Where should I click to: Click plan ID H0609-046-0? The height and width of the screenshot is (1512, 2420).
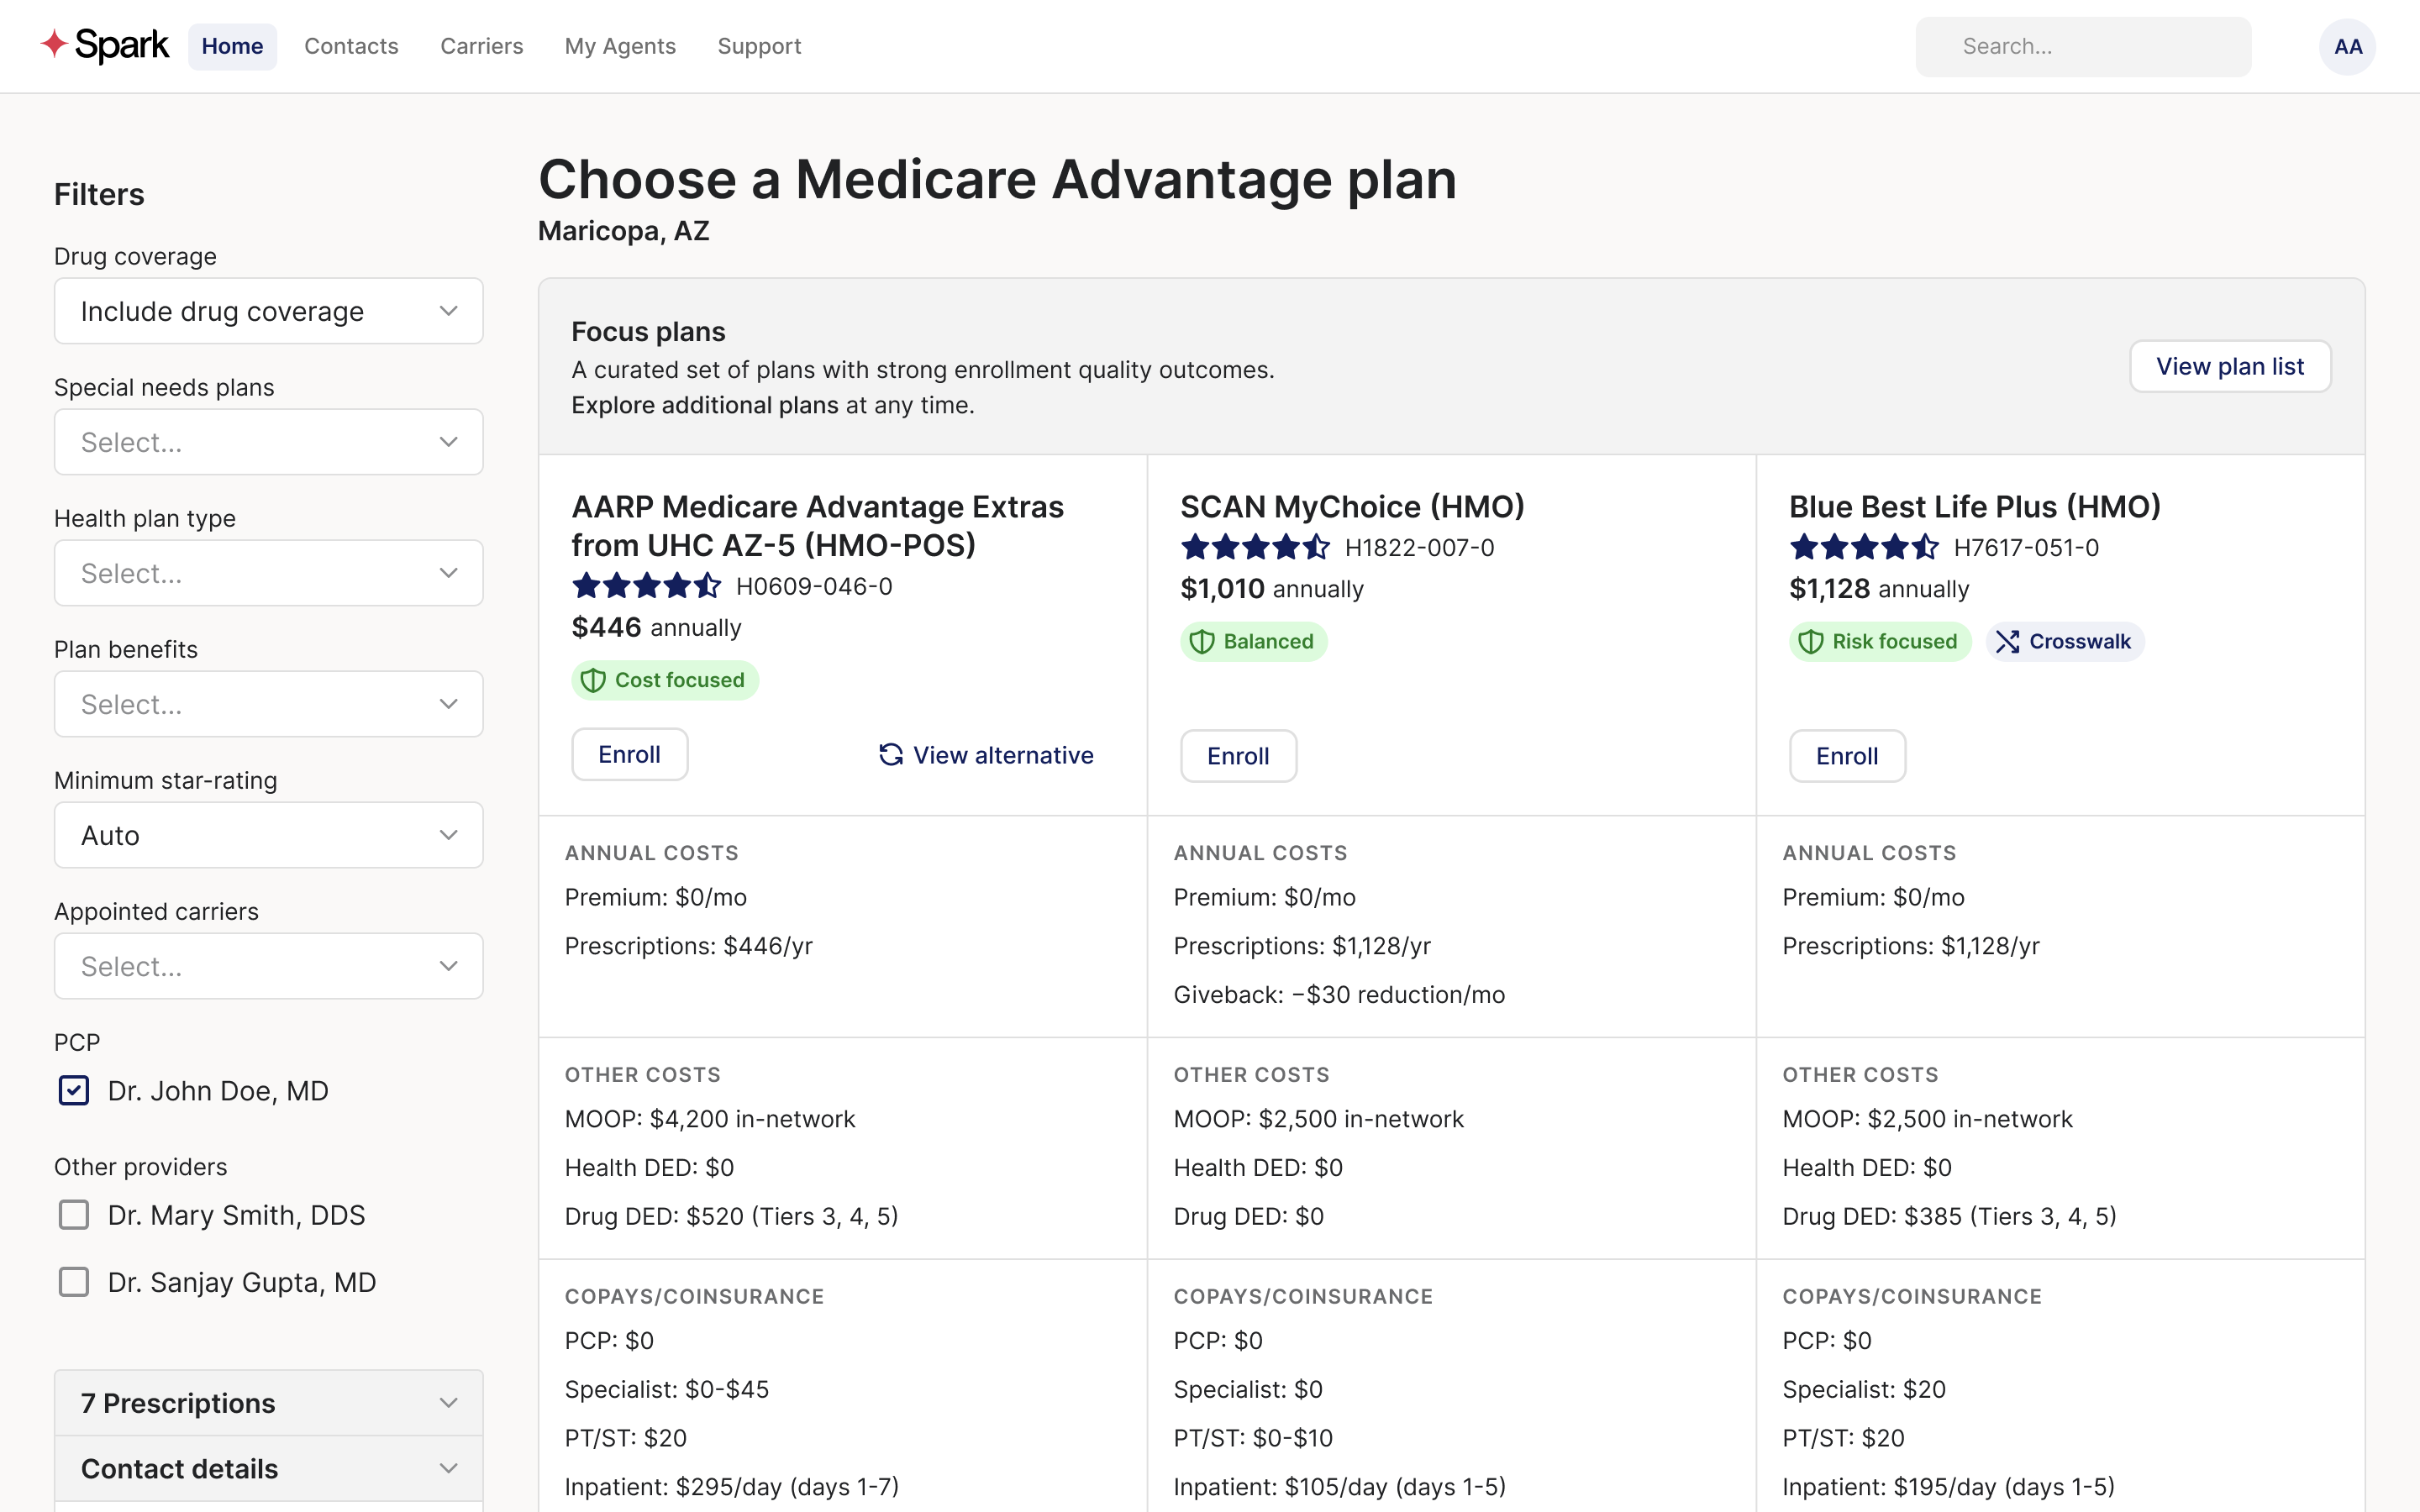click(x=814, y=586)
